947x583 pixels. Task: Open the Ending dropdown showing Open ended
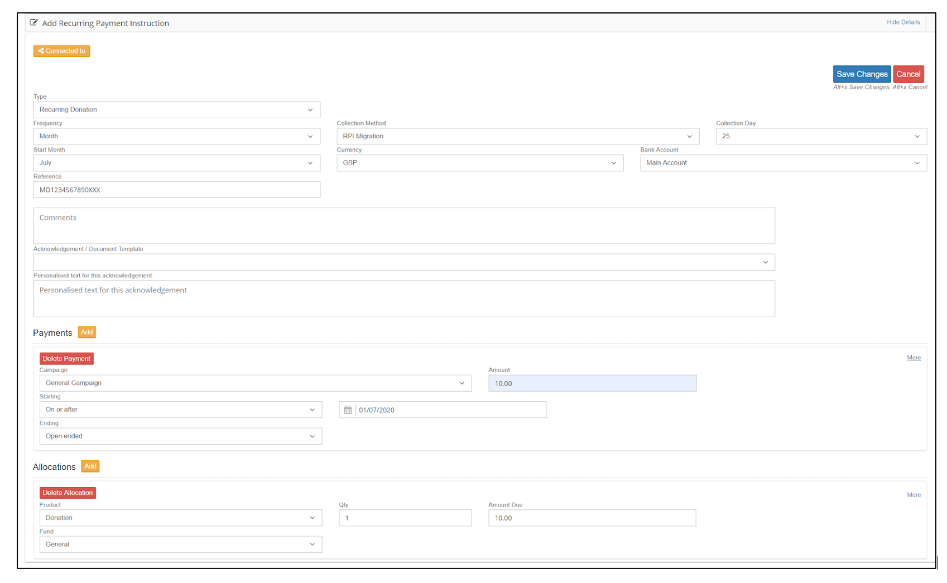[x=181, y=436]
